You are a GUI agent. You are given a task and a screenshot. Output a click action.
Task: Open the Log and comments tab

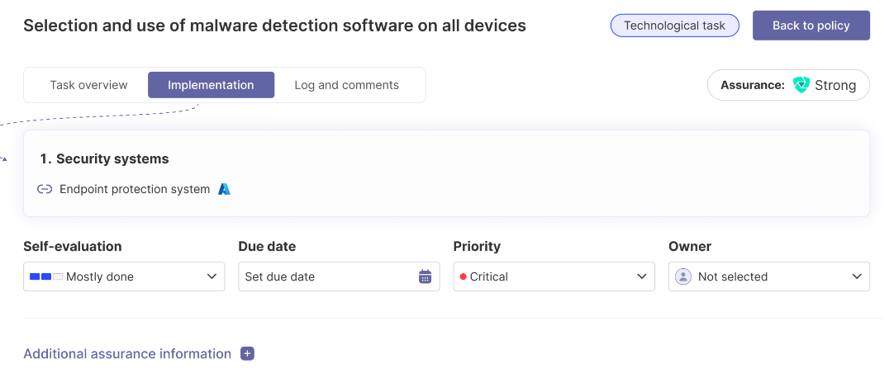tap(346, 85)
